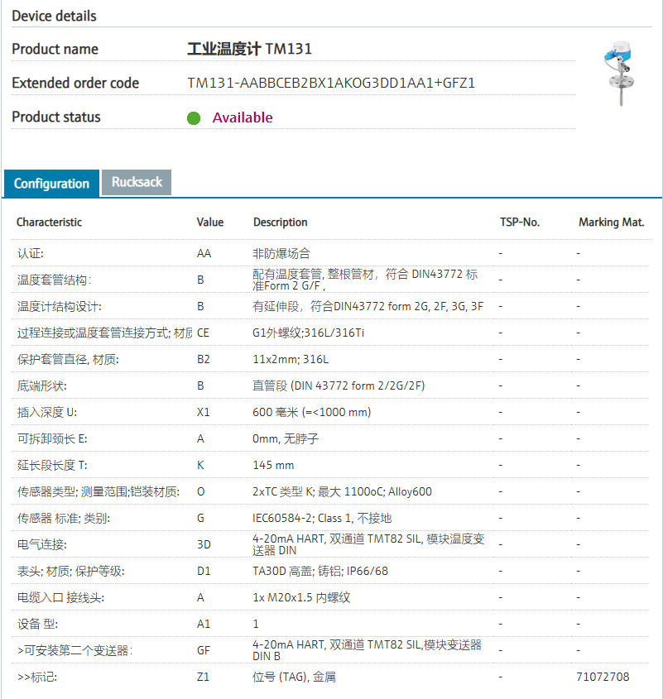Select the 认证 characteristic row
Viewport: 663px width, 699px height.
pos(31,253)
